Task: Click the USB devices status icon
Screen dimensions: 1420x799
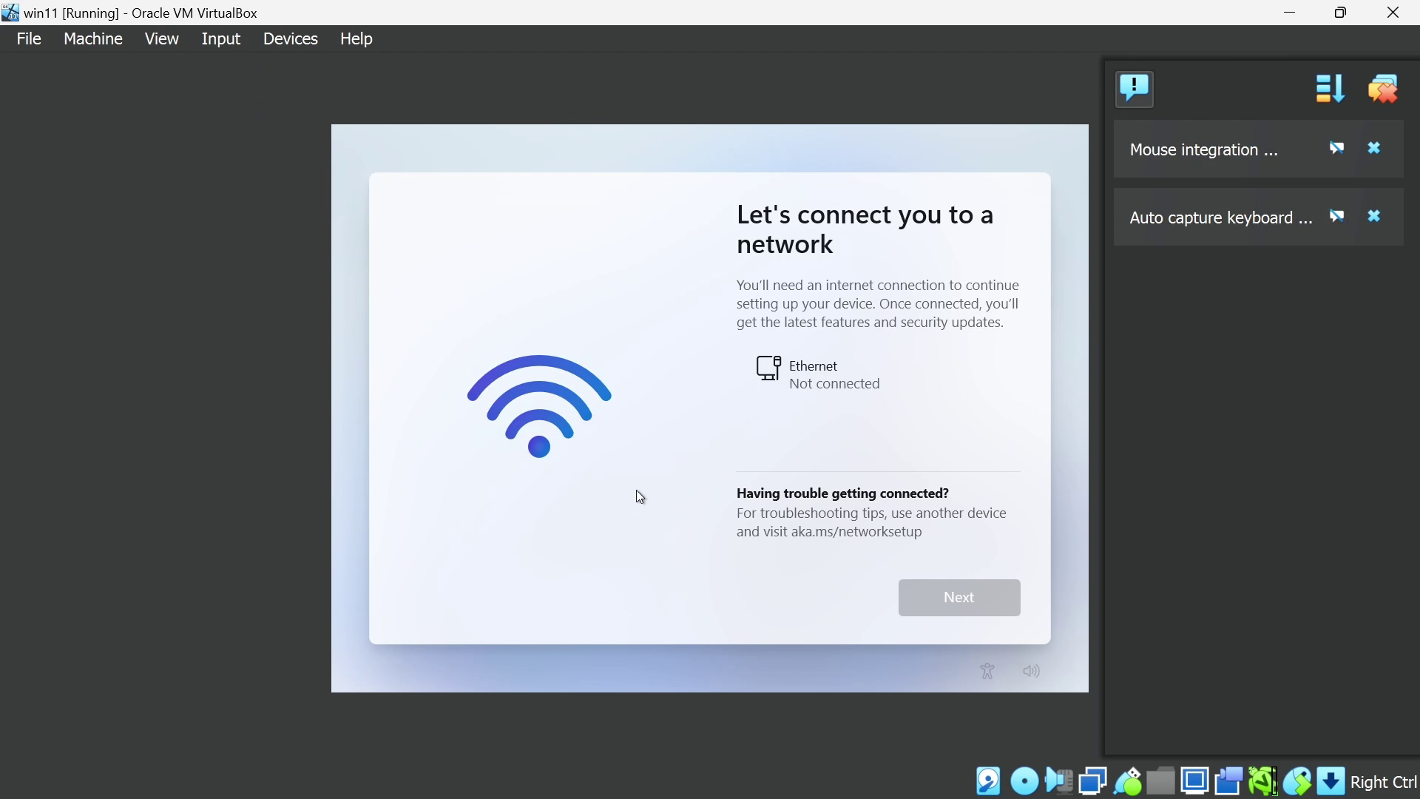Action: click(1128, 781)
